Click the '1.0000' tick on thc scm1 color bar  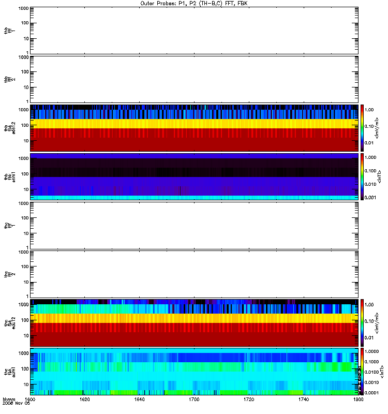click(x=371, y=351)
